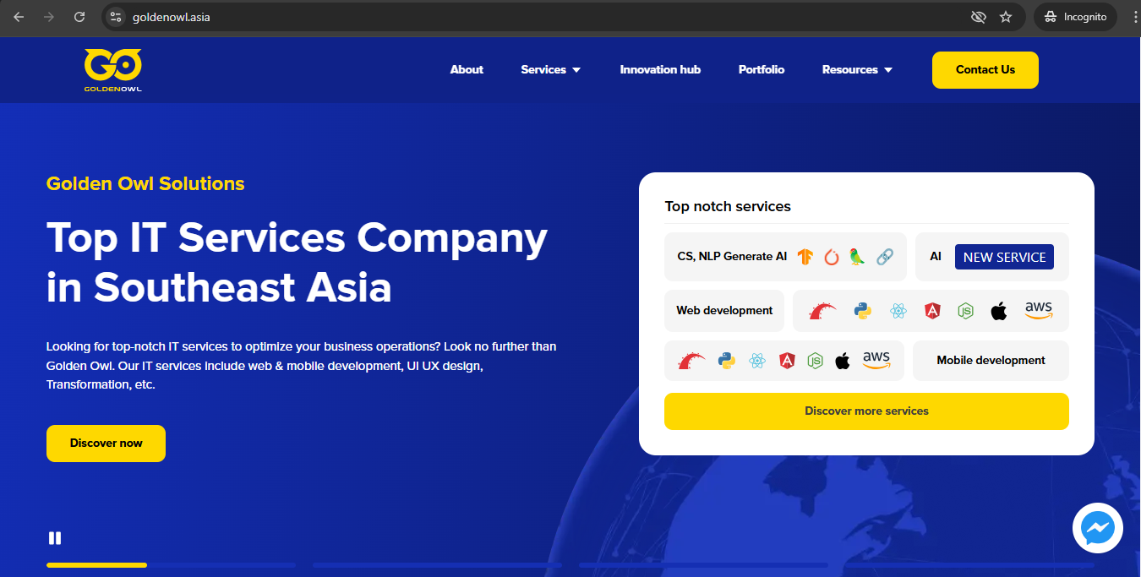The height and width of the screenshot is (577, 1141).
Task: Click Rails icon beside Web development
Action: (823, 311)
